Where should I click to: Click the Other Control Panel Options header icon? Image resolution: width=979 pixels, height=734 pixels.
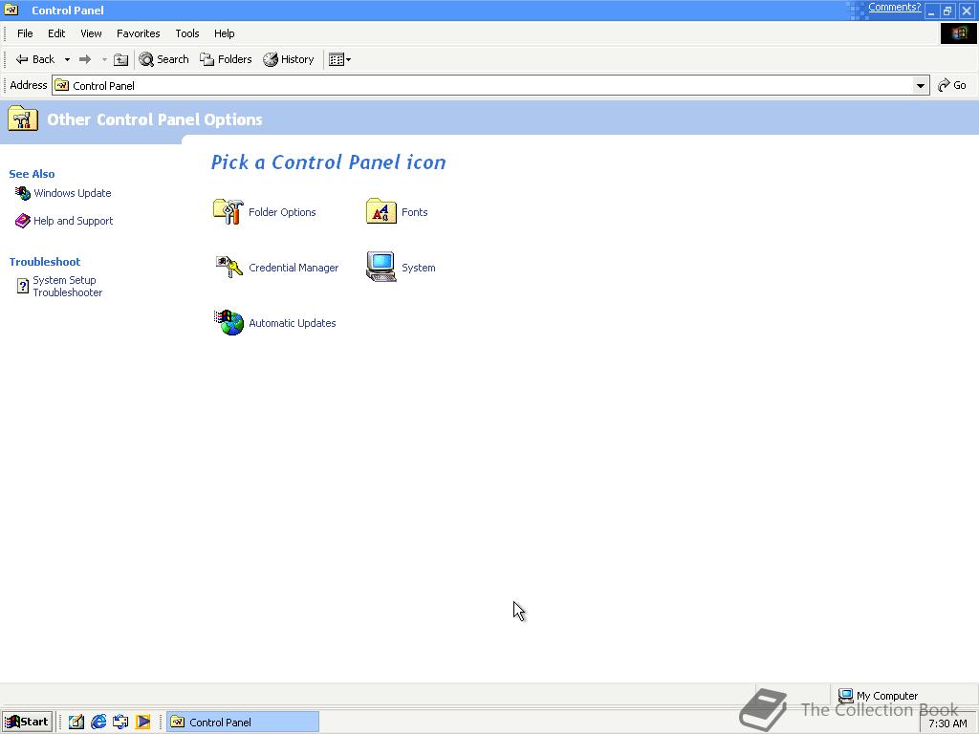(23, 118)
